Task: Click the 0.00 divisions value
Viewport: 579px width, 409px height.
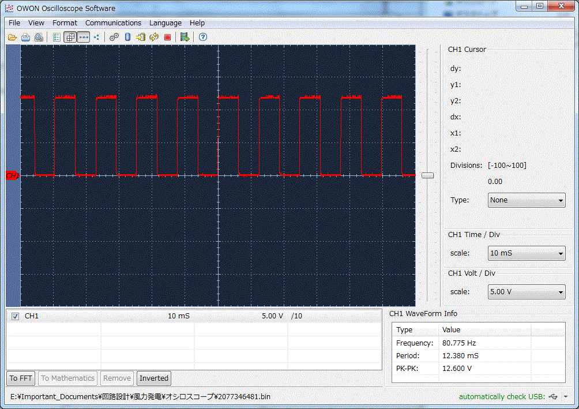Action: [495, 182]
